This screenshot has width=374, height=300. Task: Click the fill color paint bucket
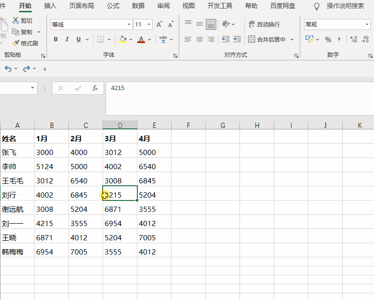tap(123, 39)
